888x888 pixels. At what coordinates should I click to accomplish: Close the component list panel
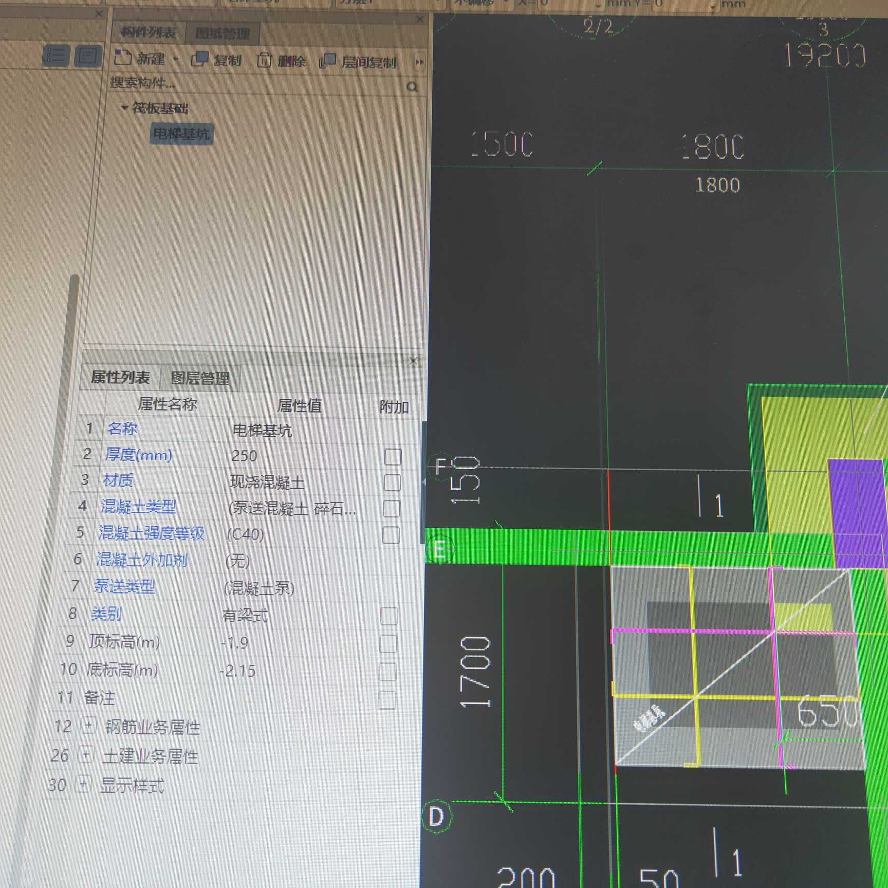(x=419, y=20)
